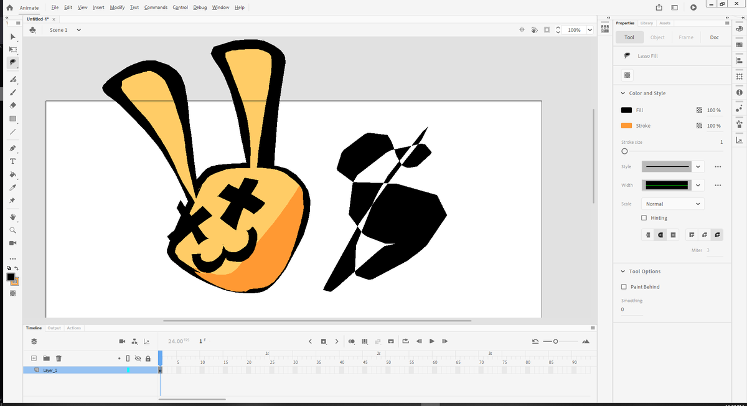
Task: Open the Modify menu
Action: click(x=117, y=7)
